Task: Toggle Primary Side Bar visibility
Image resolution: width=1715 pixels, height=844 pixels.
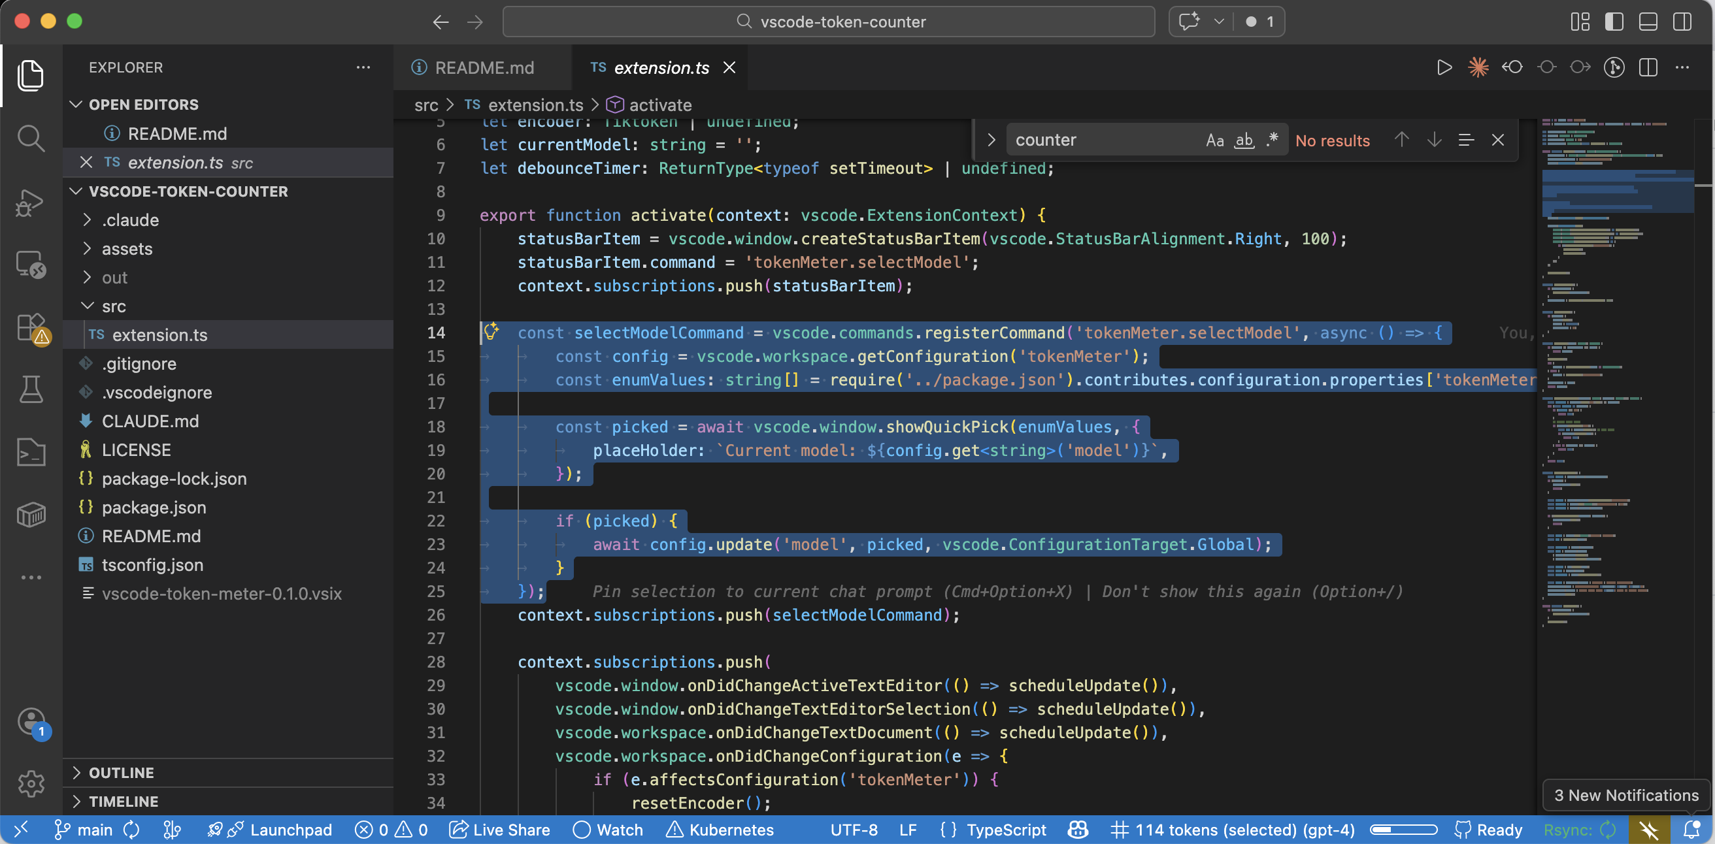Action: tap(1614, 22)
